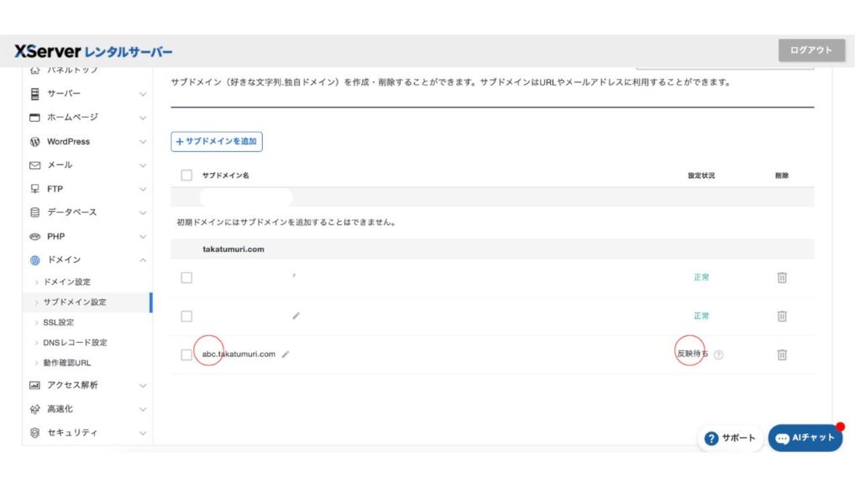
Task: Open DNSレコード設定 in the sidebar
Action: point(75,342)
